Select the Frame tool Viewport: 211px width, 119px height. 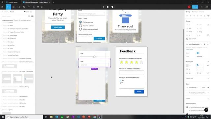14,7
